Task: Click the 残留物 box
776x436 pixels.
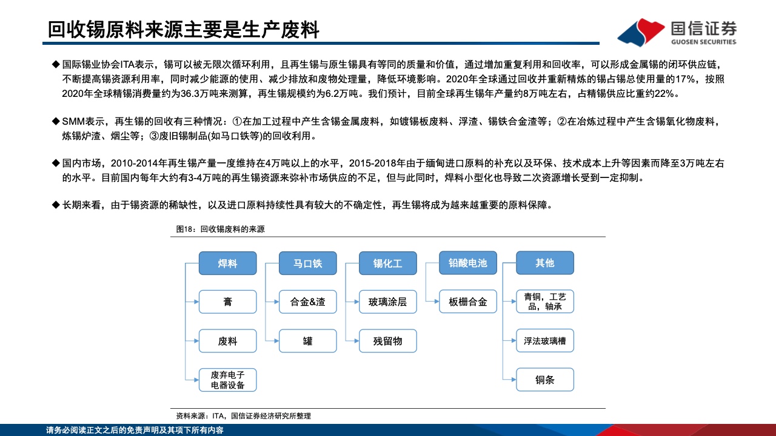Action: click(x=387, y=340)
